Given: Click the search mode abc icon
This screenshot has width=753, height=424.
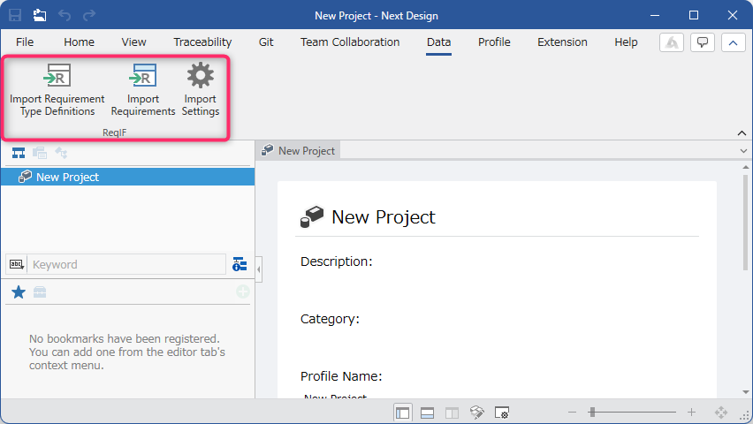Looking at the screenshot, I should (x=17, y=264).
